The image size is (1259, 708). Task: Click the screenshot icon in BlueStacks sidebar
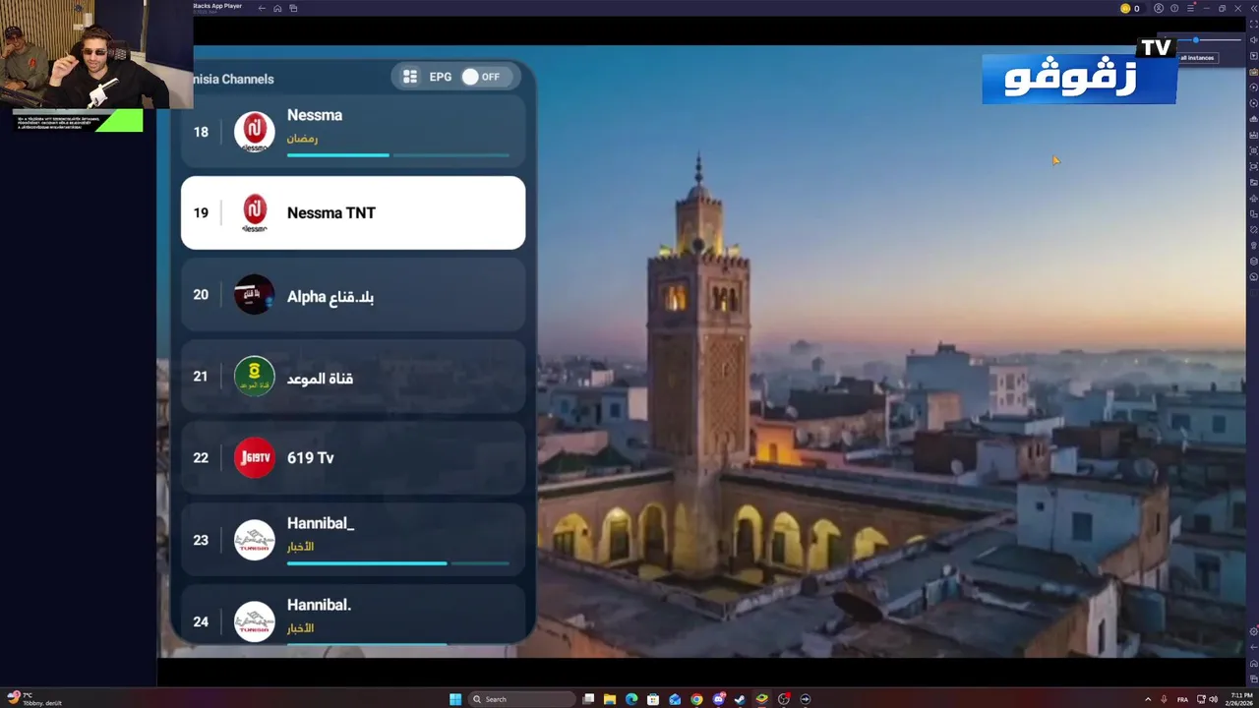point(1253,150)
